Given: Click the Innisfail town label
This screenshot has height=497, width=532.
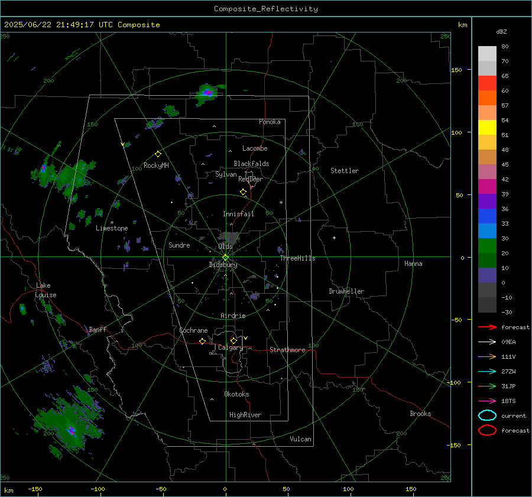Looking at the screenshot, I should (238, 214).
